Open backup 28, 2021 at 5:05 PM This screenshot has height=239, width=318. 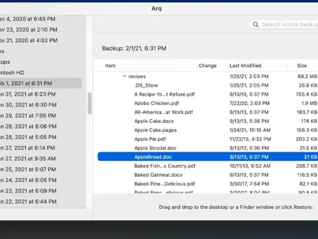tap(28, 137)
